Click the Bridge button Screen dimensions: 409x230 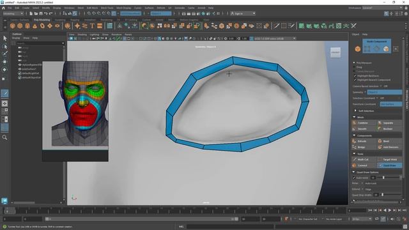click(364, 147)
